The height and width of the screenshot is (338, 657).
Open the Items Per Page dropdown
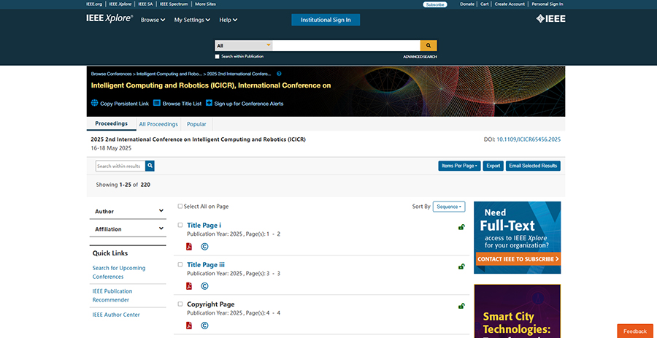pos(459,166)
